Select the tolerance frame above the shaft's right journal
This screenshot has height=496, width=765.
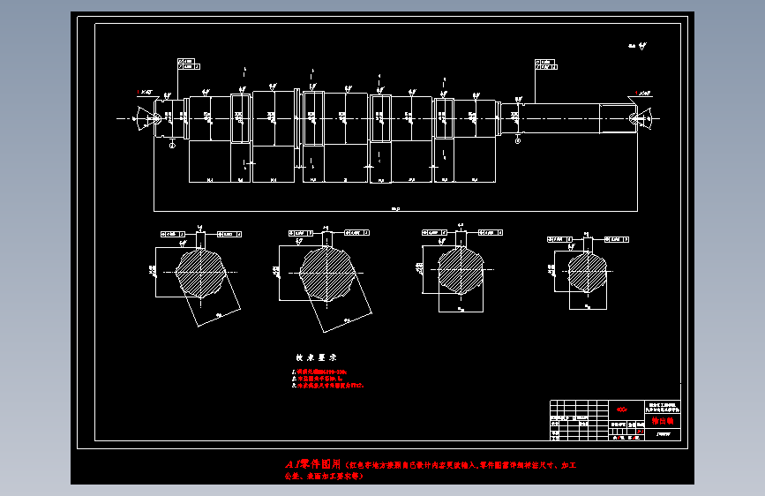(x=546, y=64)
